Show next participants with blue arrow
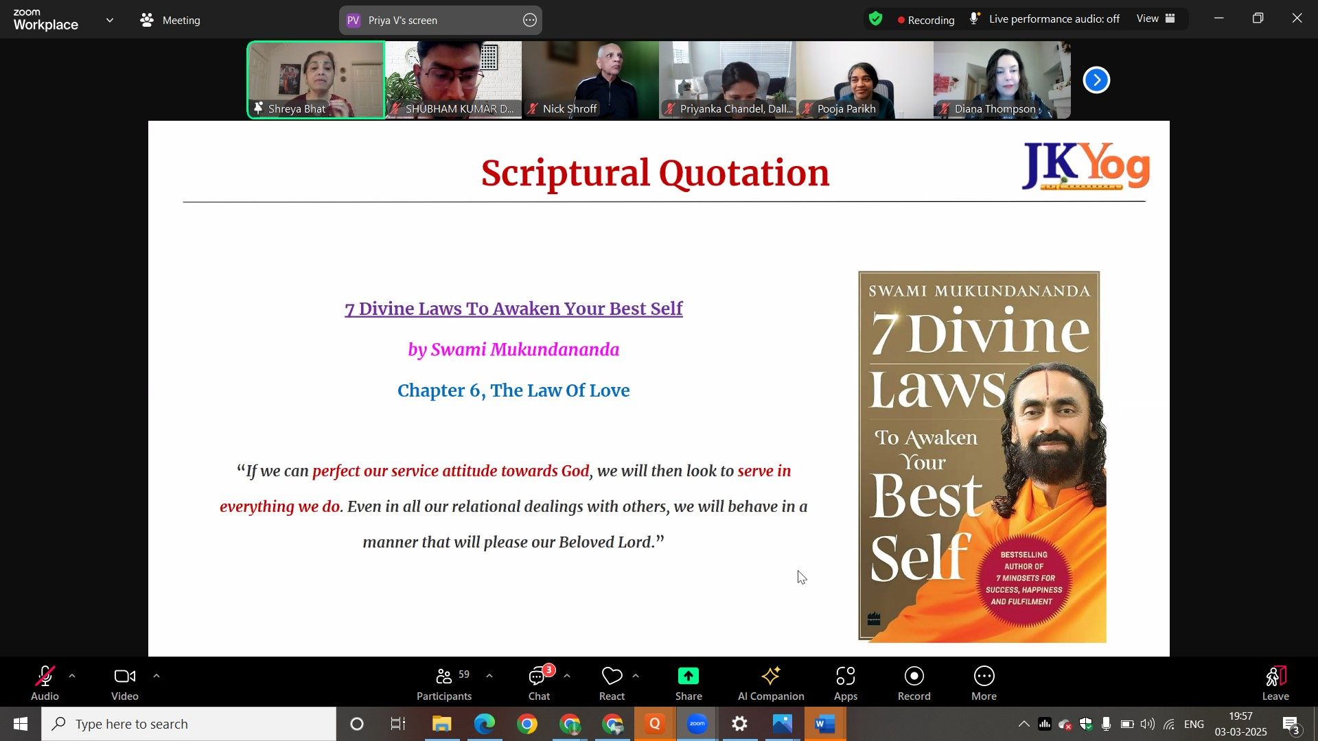The image size is (1318, 741). (1096, 80)
